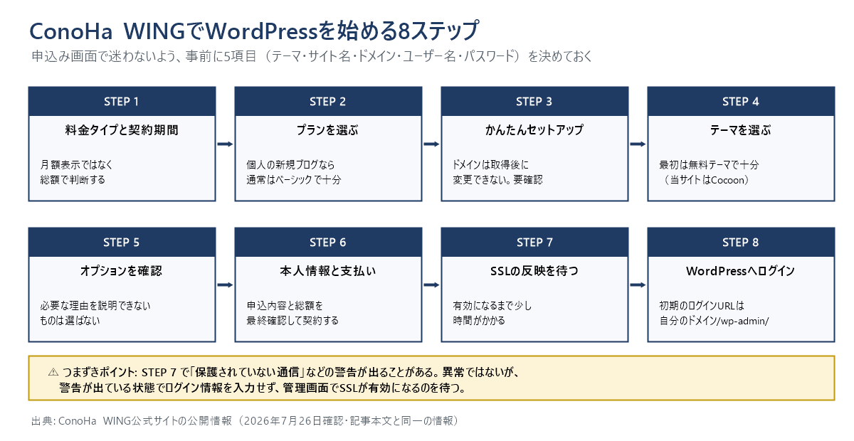Select the STEP 7 header
Viewport: 854px width, 441px height.
[534, 242]
